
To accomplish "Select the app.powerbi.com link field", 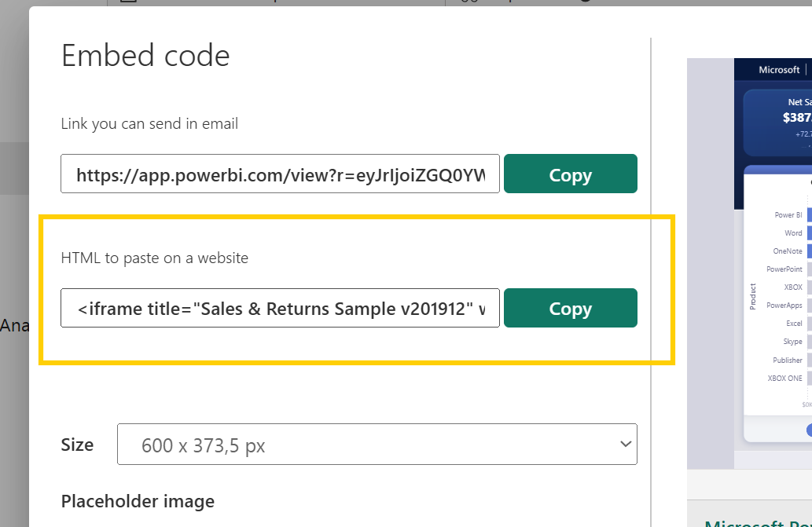I will point(280,174).
